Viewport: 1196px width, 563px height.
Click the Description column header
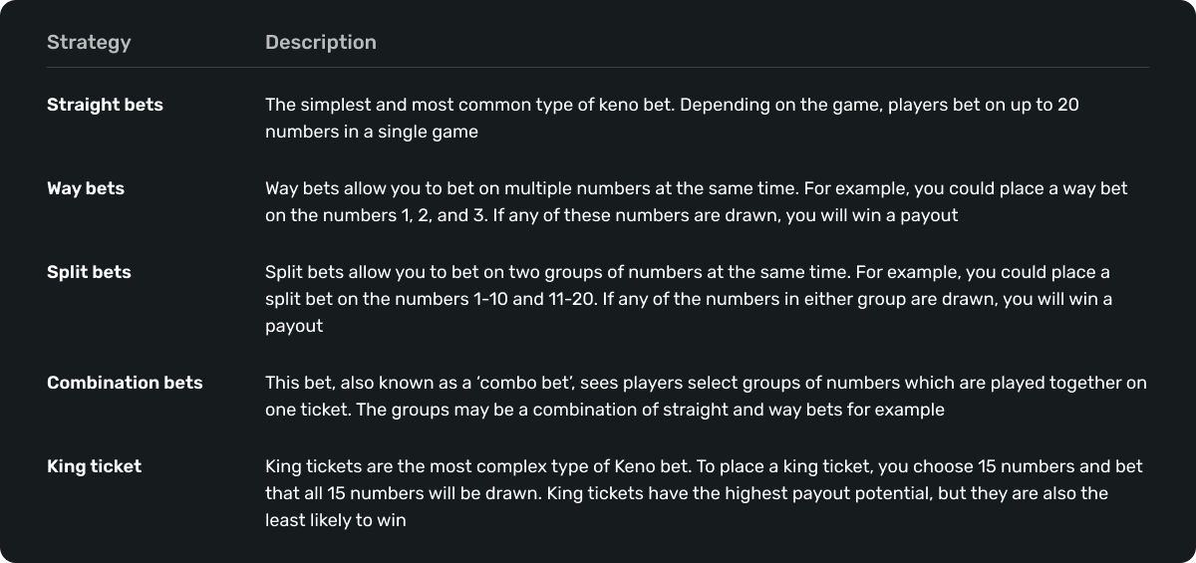320,42
